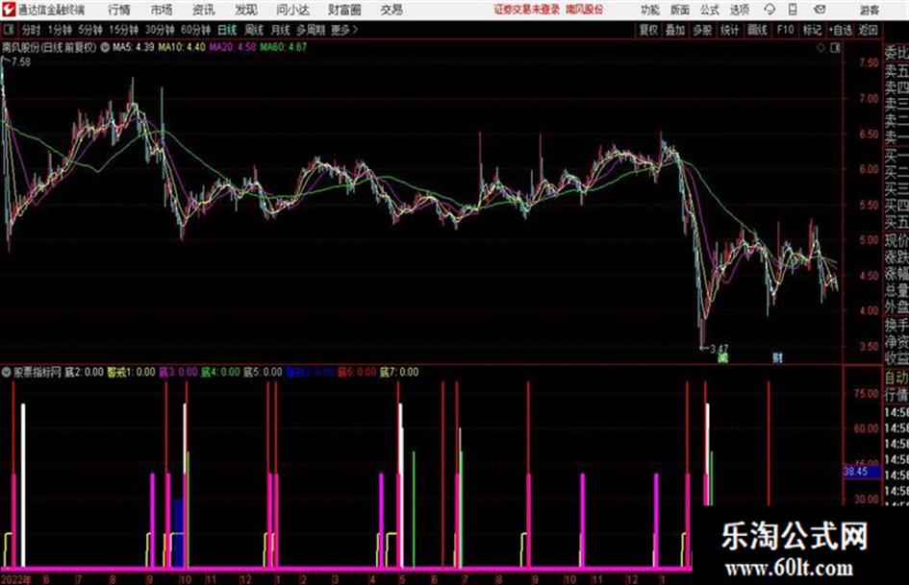909x585 pixels.
Task: Click the 底7: 0.00 indicator value
Action: [399, 373]
